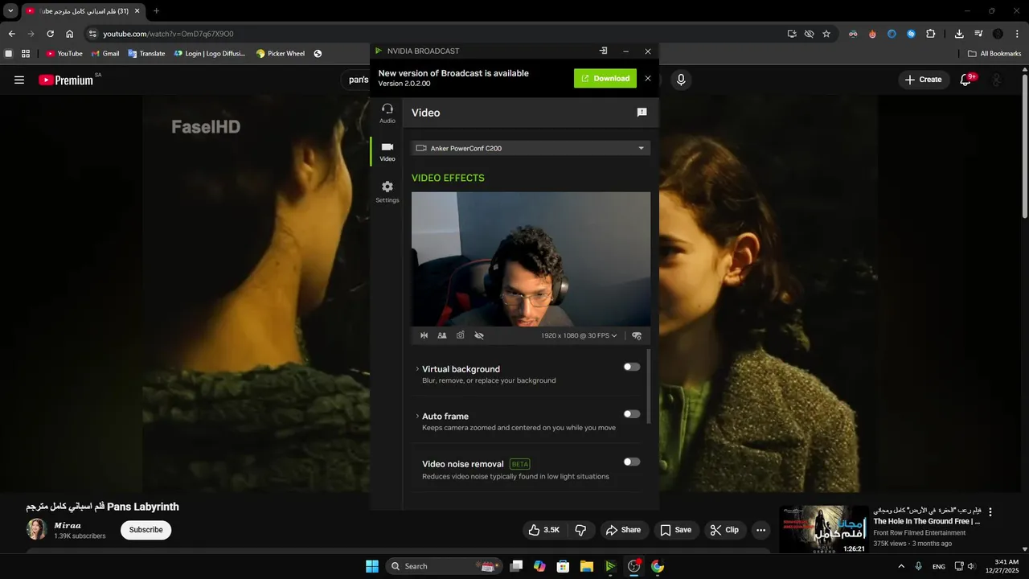Click the Broadcast effects list scrollbar
This screenshot has height=579, width=1029.
tap(649, 386)
